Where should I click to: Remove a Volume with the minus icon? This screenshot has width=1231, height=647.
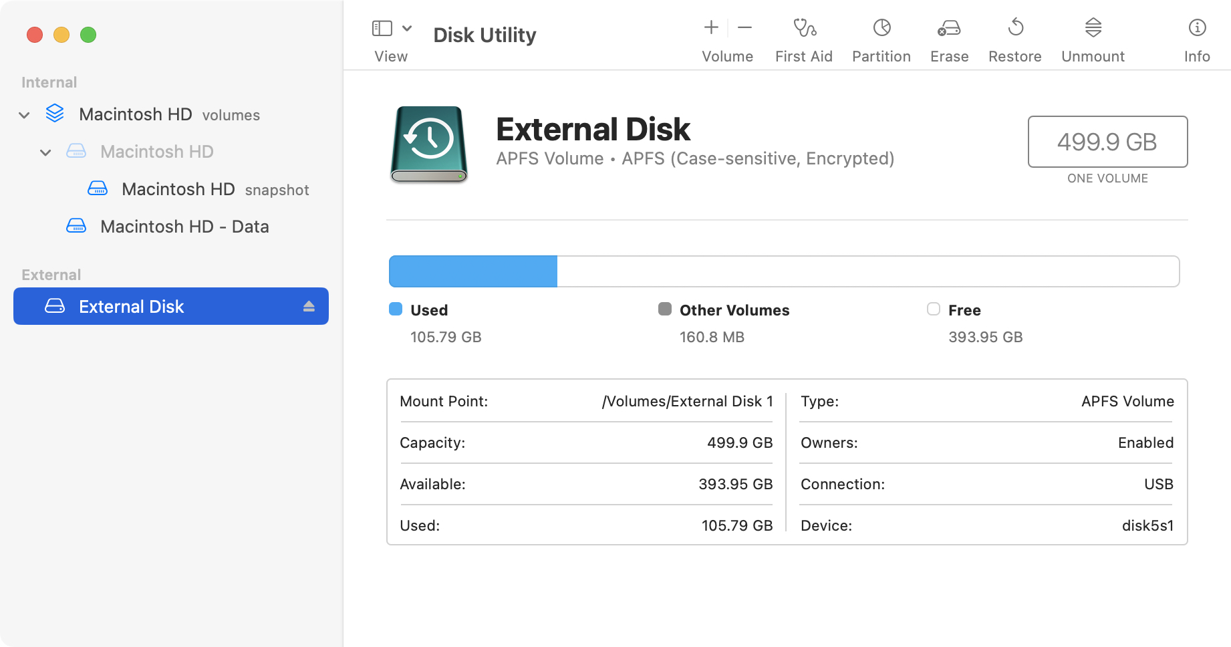744,27
